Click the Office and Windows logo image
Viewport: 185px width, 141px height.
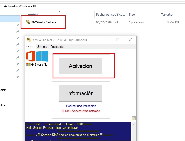(37, 56)
